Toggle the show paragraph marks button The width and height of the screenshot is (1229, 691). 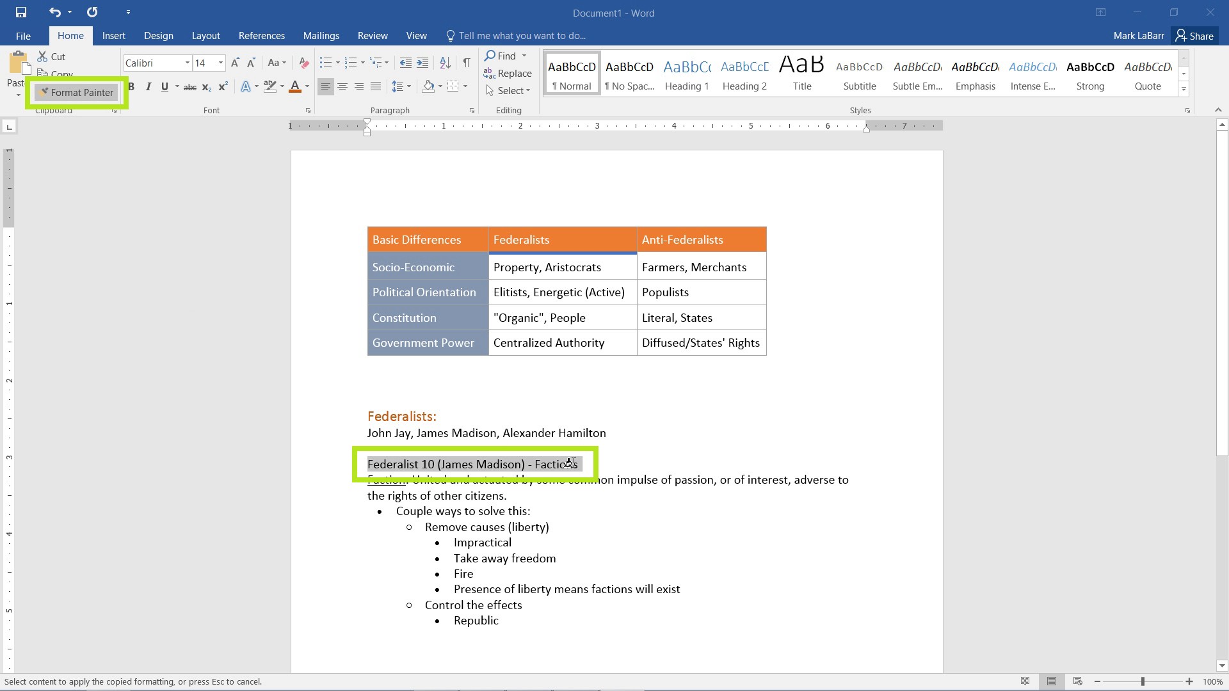(x=466, y=63)
